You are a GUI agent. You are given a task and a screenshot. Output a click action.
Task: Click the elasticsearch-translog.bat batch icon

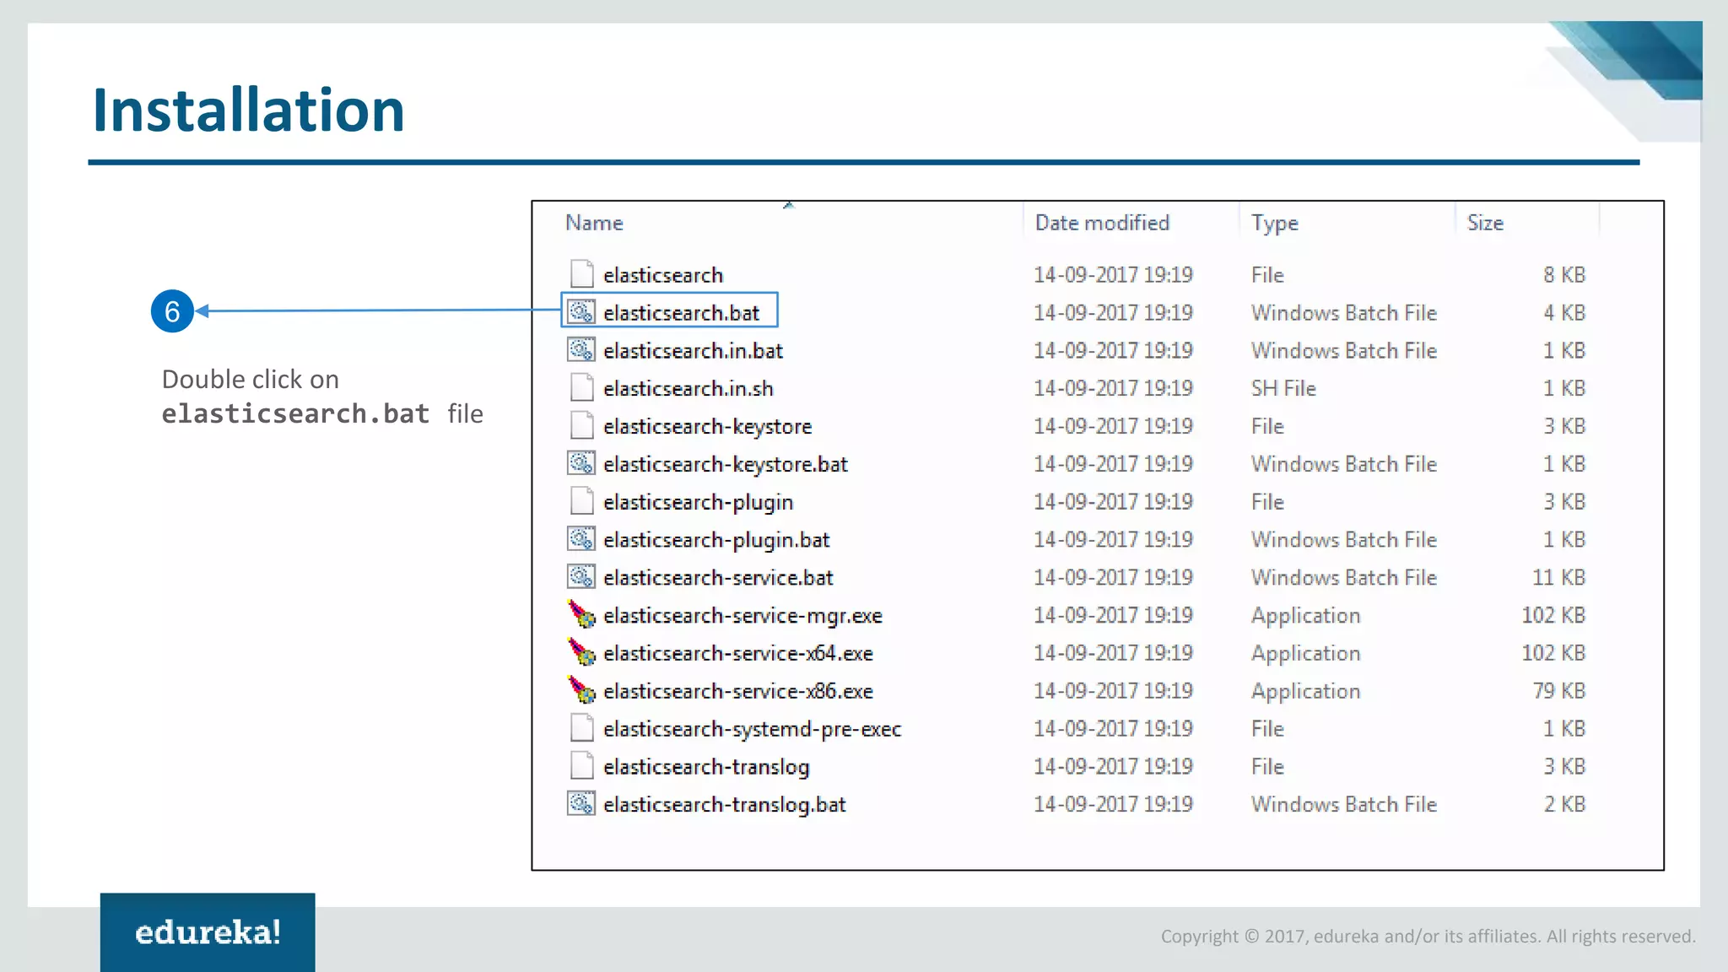581,804
